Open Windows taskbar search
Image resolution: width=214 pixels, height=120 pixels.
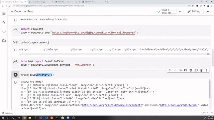click(8, 118)
